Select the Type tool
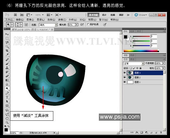Viewport: 170px width, 138px height. point(7,97)
